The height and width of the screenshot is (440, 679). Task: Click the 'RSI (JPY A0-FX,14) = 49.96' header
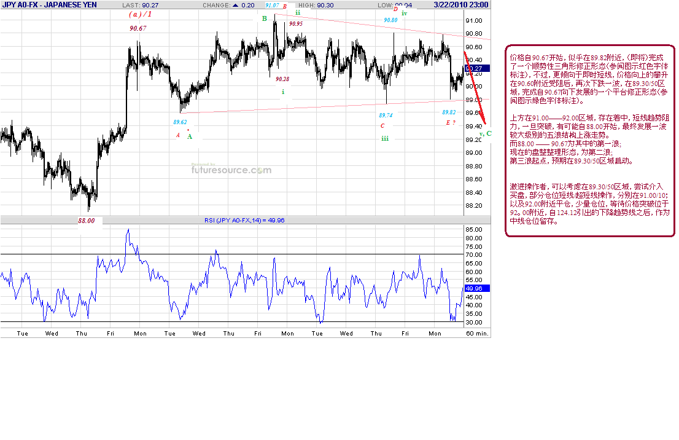click(x=245, y=220)
